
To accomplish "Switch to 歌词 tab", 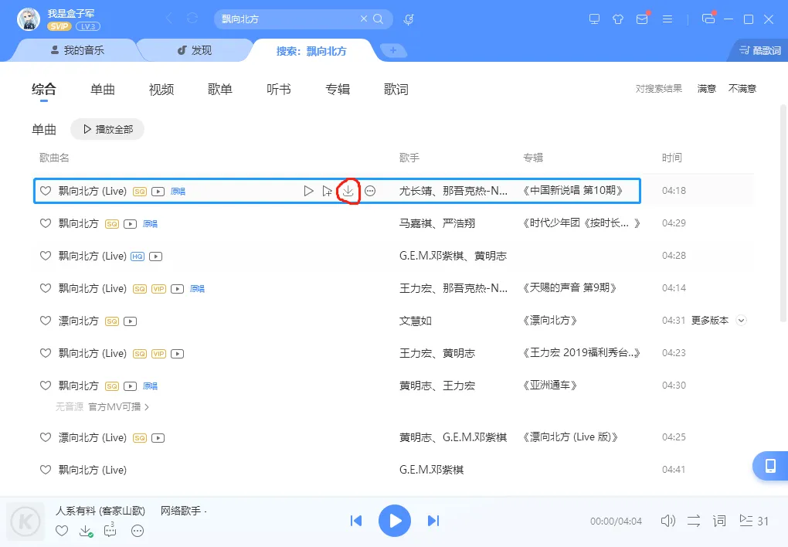I will pyautogui.click(x=396, y=90).
